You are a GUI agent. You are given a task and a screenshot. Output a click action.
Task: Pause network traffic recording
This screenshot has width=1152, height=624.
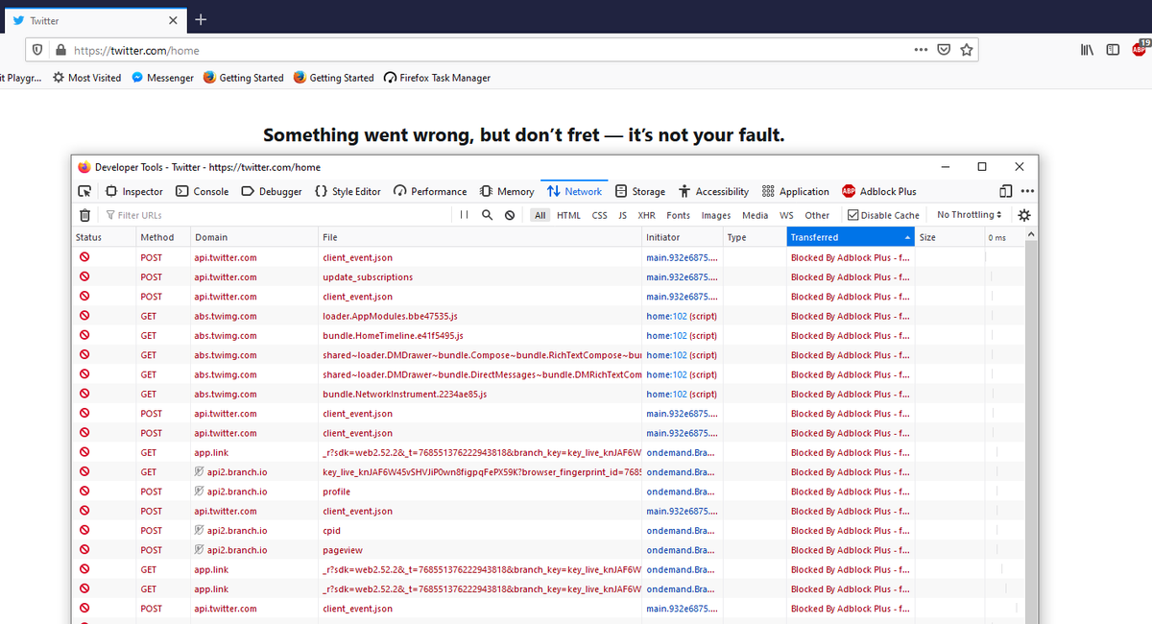click(464, 215)
